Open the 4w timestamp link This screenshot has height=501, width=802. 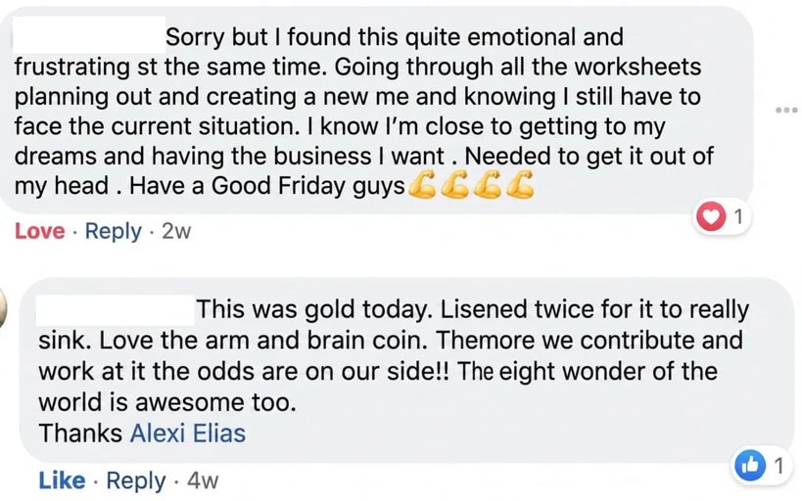(203, 481)
